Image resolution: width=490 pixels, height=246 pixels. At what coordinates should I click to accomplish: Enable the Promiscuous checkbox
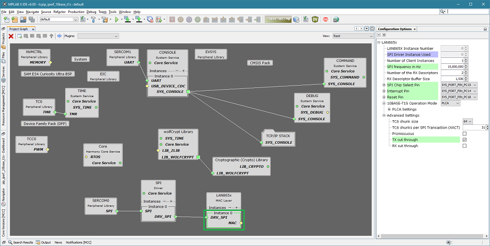(x=465, y=134)
